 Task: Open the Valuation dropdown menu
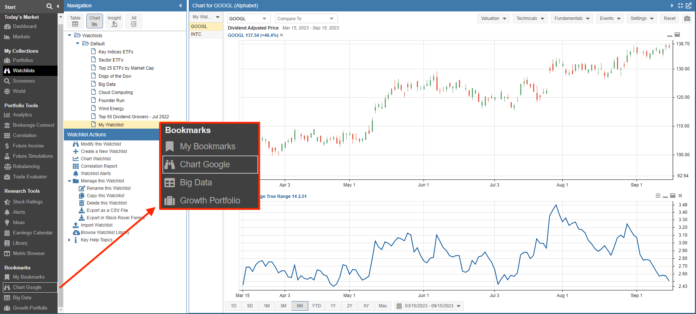(493, 18)
